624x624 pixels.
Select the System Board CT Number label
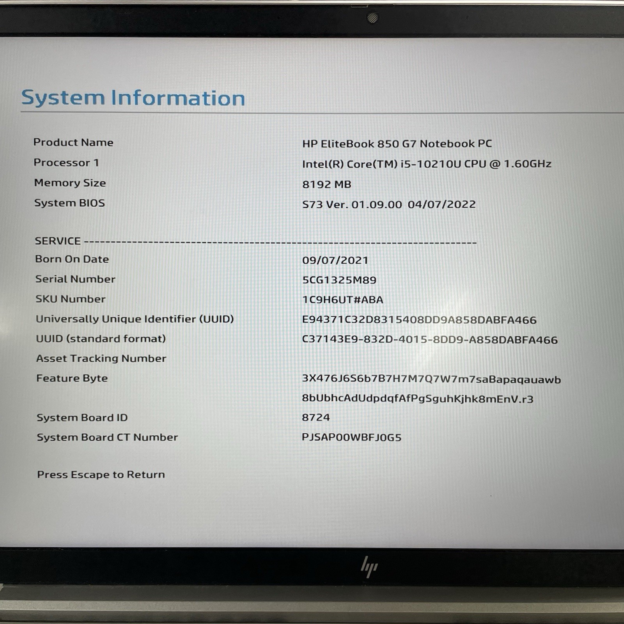coord(107,437)
